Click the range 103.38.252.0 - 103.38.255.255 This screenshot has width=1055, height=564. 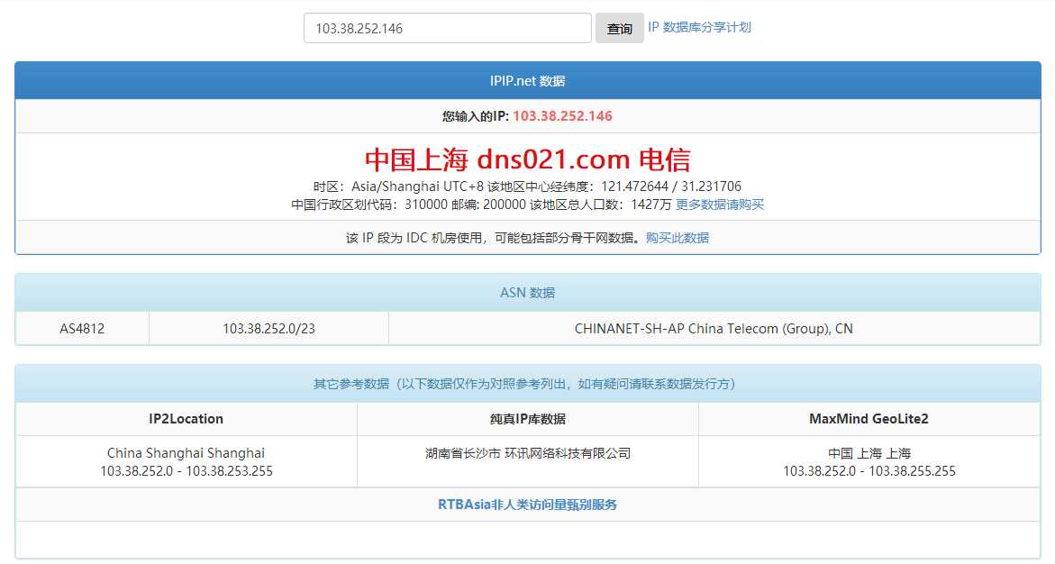(869, 471)
